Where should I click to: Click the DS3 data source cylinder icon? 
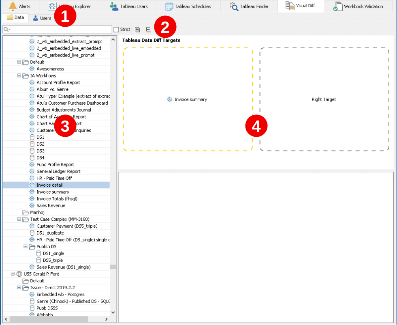(x=32, y=151)
